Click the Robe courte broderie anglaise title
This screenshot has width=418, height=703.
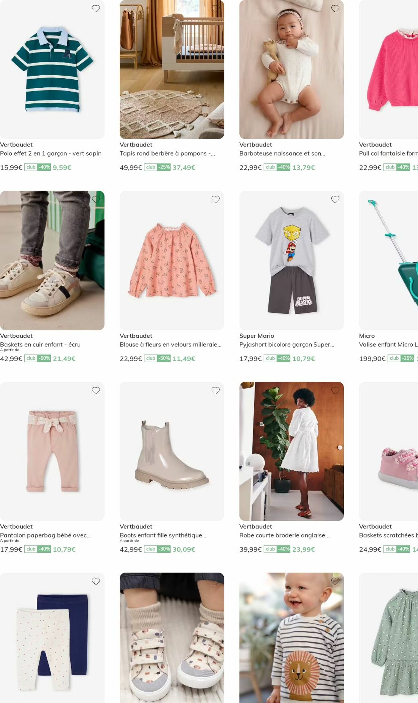284,535
